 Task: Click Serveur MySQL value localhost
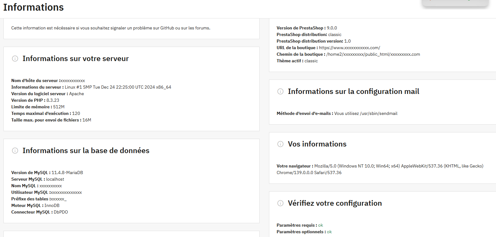click(x=55, y=179)
